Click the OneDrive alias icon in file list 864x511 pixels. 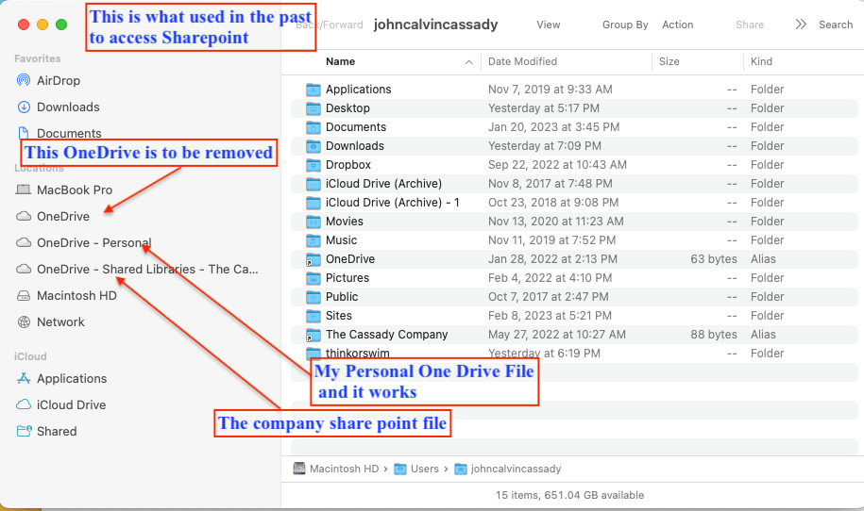click(x=313, y=259)
